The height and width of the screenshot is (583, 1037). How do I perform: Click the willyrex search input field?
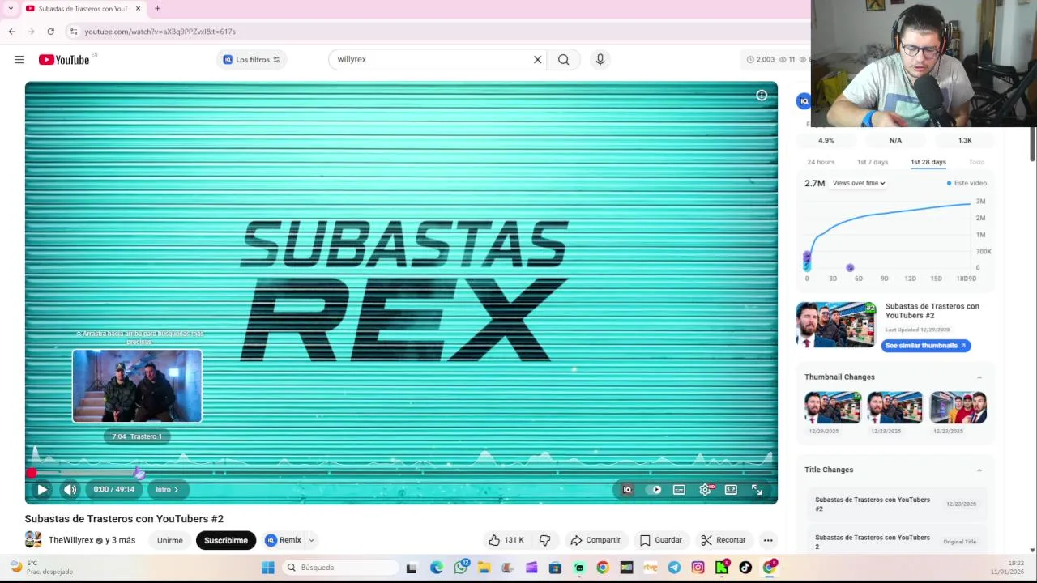(x=429, y=59)
